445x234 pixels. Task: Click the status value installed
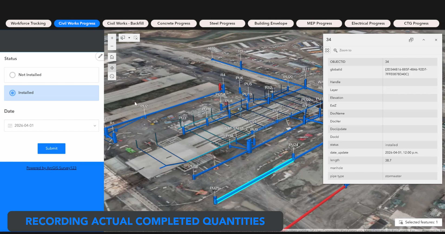pyautogui.click(x=391, y=145)
